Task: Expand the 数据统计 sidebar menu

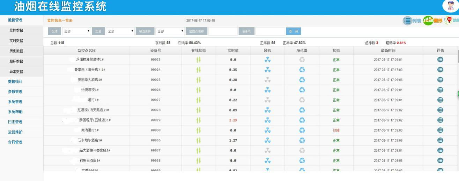Action: tap(15, 82)
